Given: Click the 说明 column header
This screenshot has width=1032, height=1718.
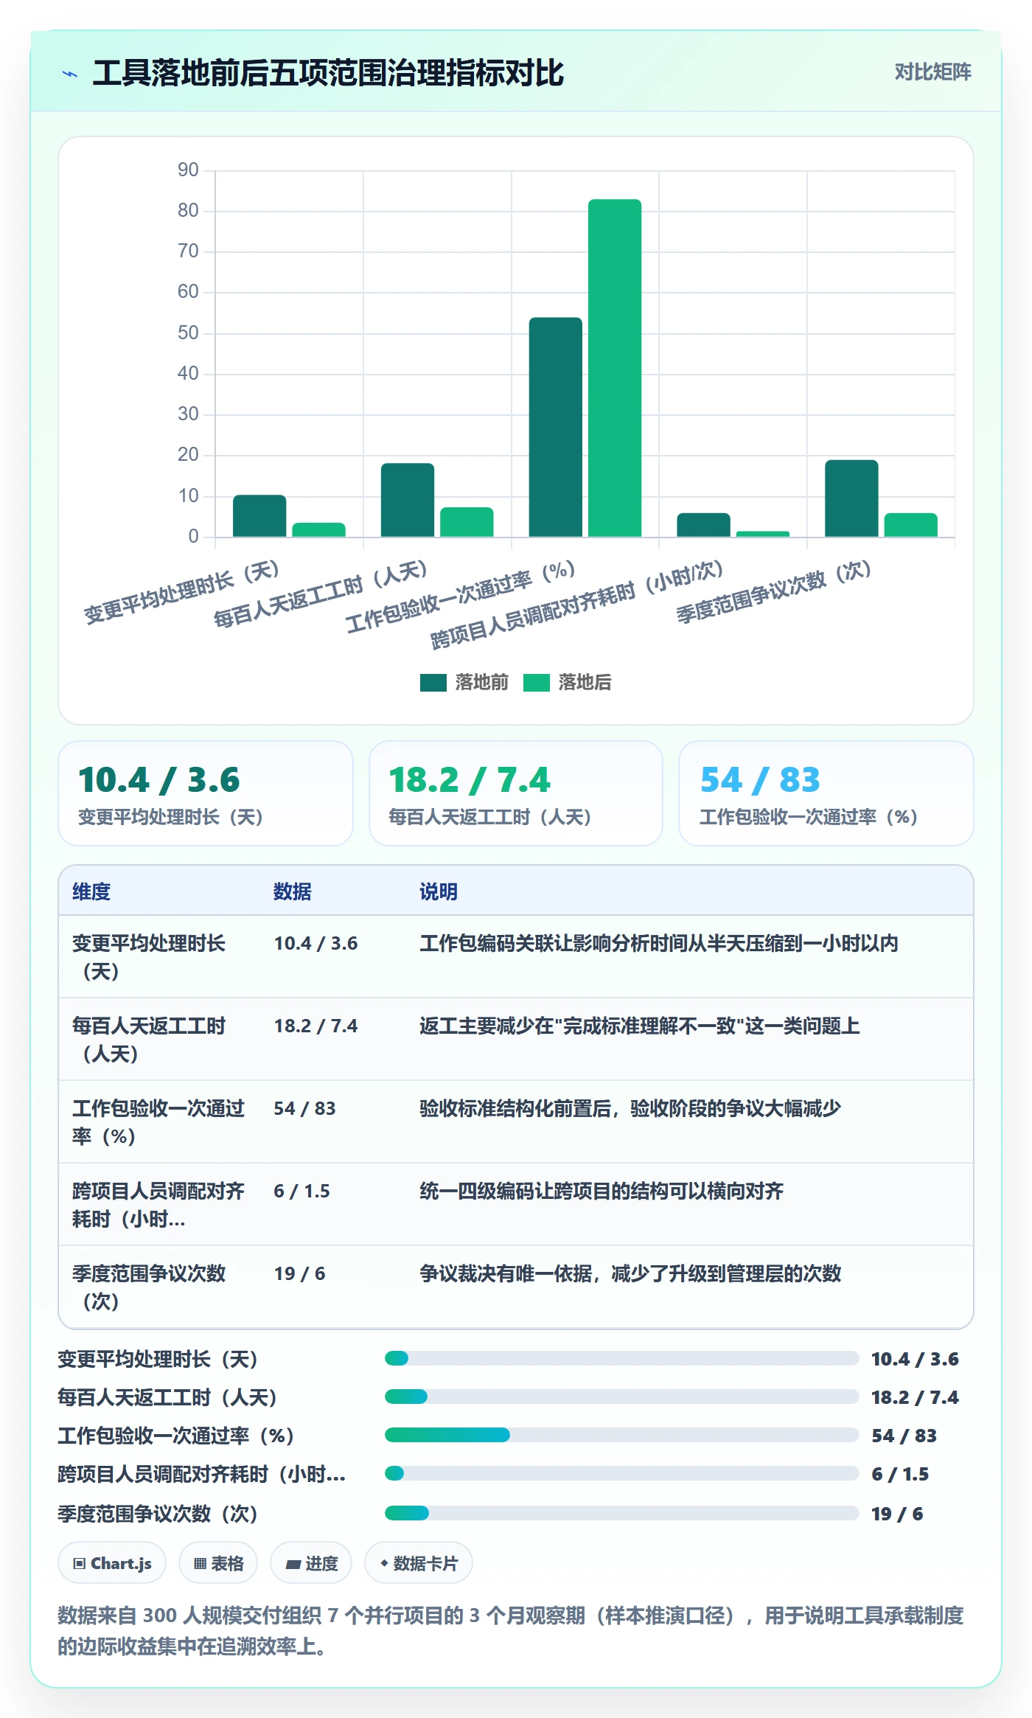Looking at the screenshot, I should tap(439, 891).
